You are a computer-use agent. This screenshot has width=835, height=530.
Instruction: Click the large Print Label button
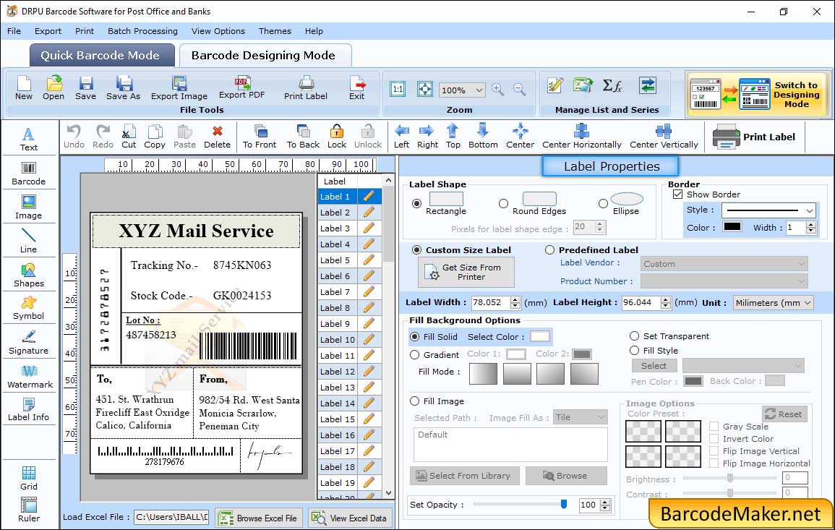[754, 137]
